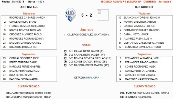The image size is (173, 99).
Task: Click the SEGUNDA ALEVIN F-8 competition heading
Action: [x=128, y=2]
